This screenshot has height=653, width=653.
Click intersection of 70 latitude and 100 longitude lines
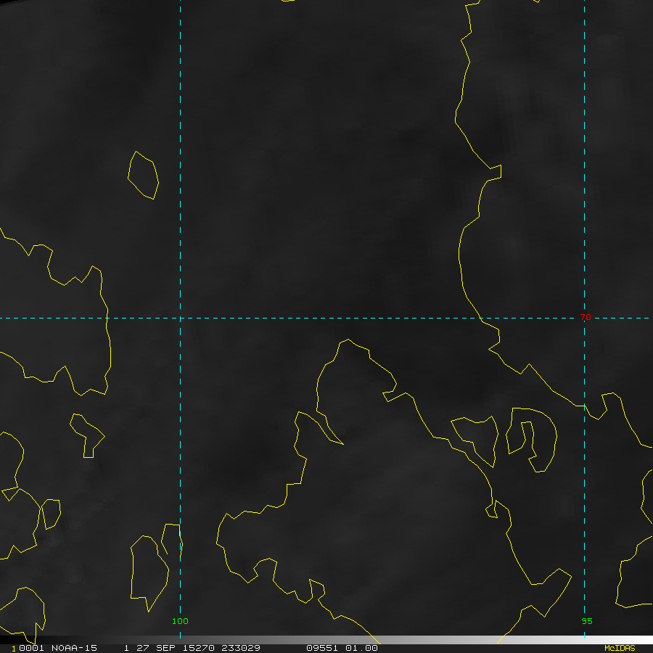[x=180, y=318]
